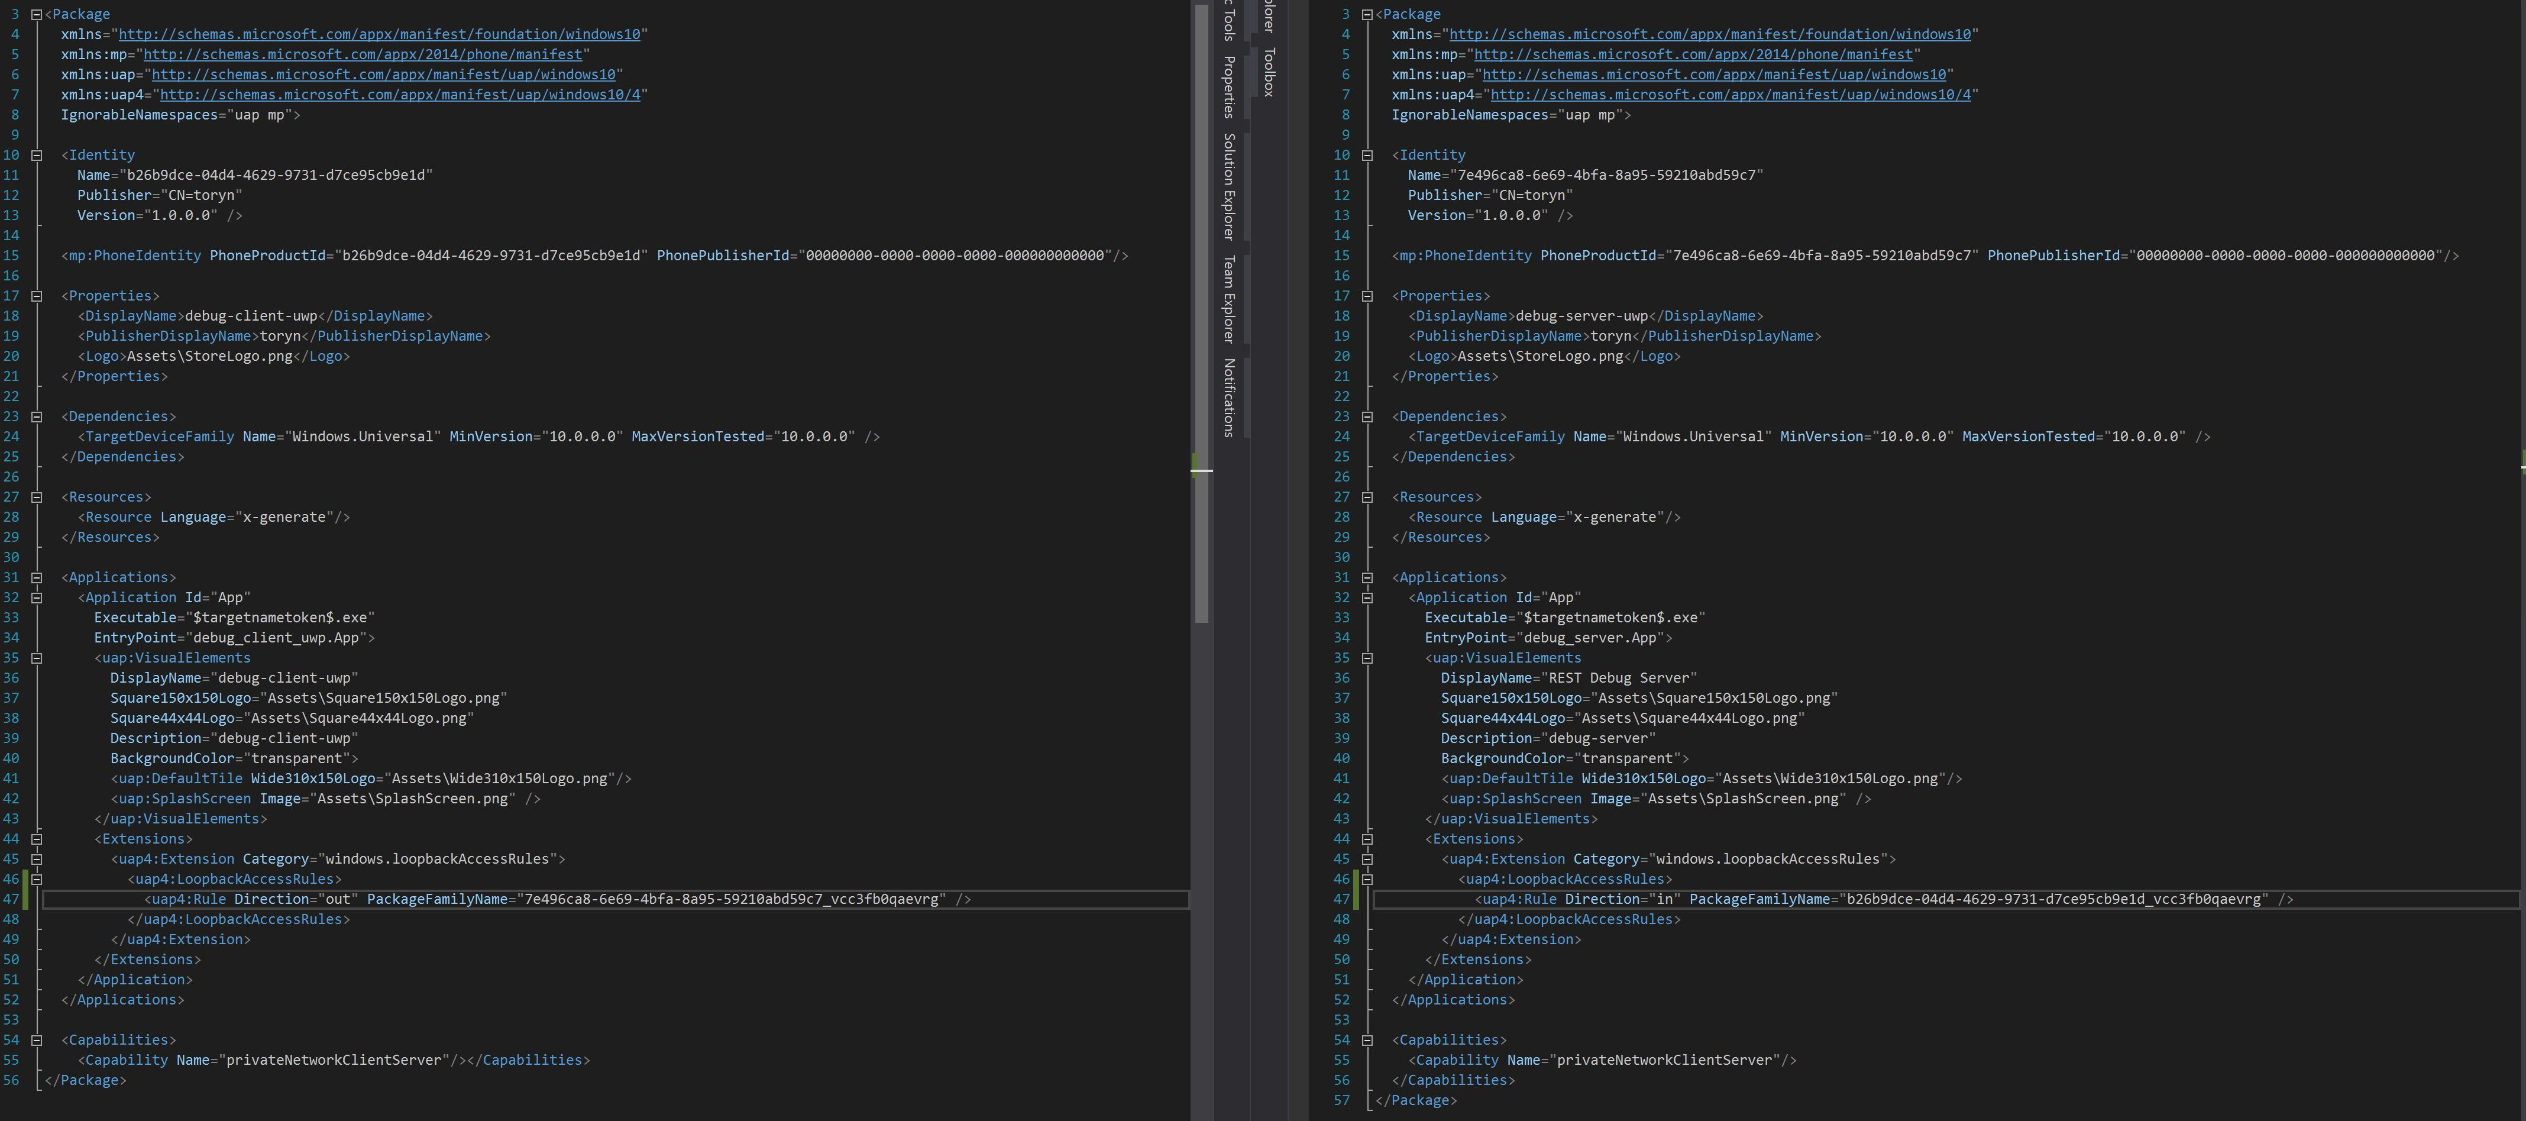Open phone/manifest schema link in left editor
Viewport: 2526px width, 1121px height.
coord(363,55)
